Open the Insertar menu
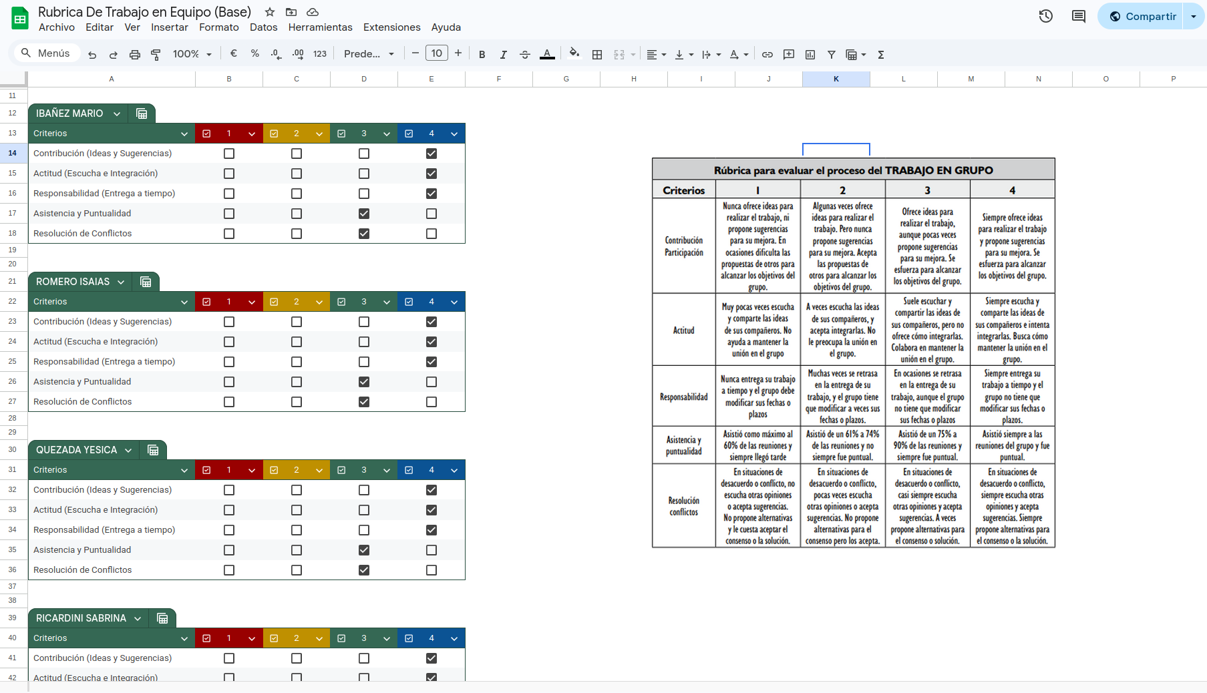 170,27
